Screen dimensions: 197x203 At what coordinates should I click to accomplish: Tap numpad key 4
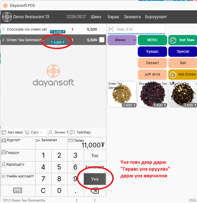(x=43, y=167)
